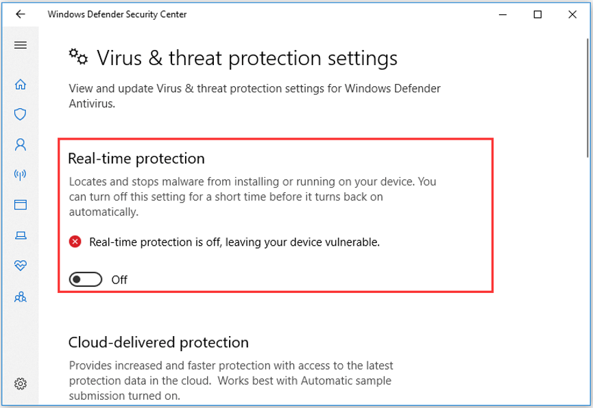Open Device security via the laptop icon

tap(21, 235)
